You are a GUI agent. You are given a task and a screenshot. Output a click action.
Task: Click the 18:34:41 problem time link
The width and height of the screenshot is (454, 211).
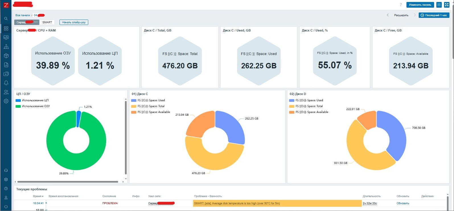pos(38,203)
